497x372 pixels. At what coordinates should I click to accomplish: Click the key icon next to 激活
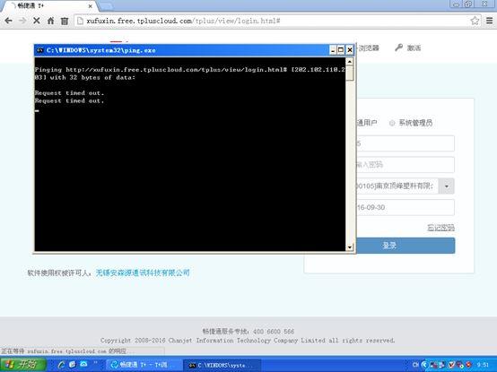(398, 48)
